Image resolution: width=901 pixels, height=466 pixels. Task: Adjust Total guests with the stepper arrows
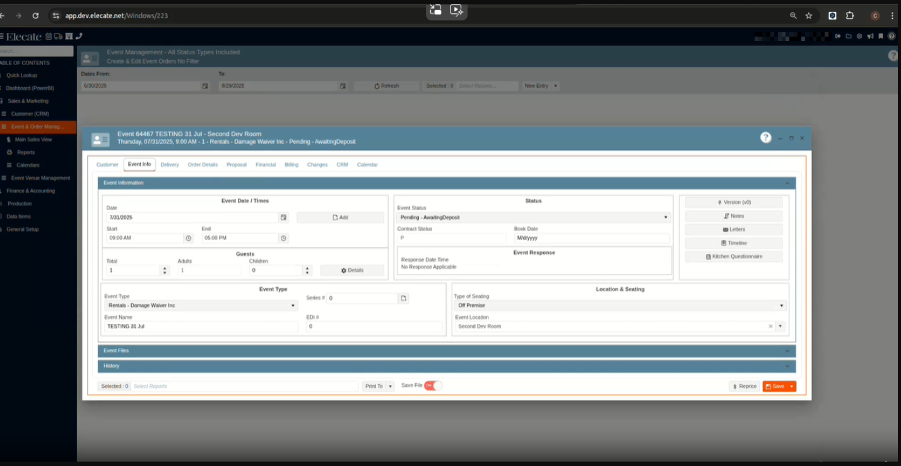[x=165, y=270]
